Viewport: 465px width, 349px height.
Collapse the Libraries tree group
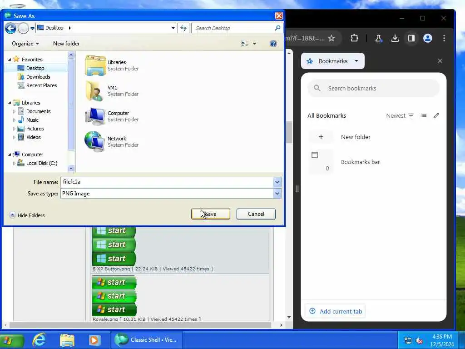coord(10,103)
